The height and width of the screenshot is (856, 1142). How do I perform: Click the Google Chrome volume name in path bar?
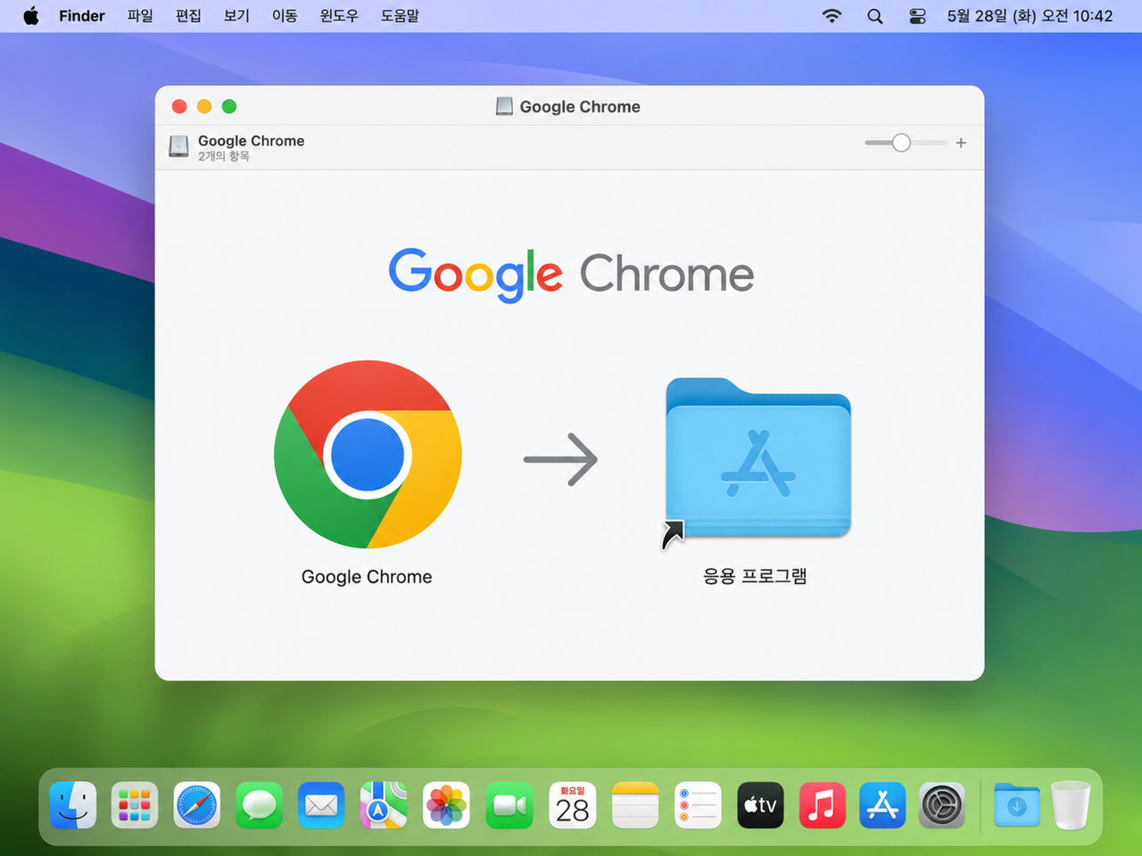pos(252,141)
